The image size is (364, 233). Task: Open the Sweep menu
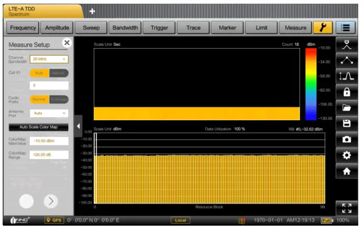click(x=91, y=28)
